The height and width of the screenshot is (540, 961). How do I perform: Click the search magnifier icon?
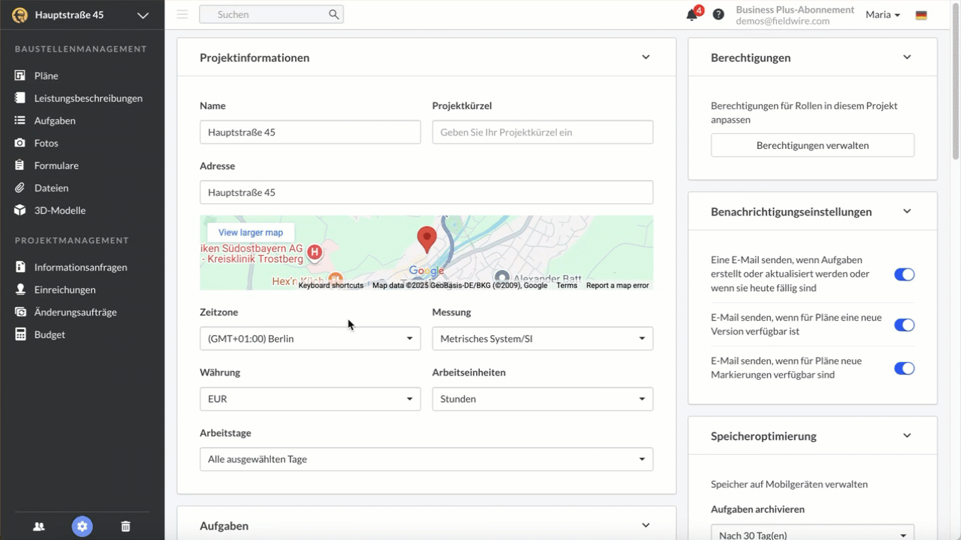click(x=334, y=14)
